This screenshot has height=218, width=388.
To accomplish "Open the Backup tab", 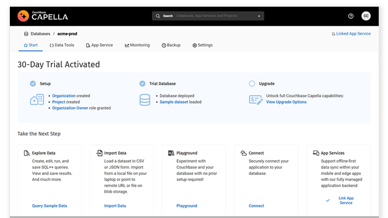I will pyautogui.click(x=171, y=45).
